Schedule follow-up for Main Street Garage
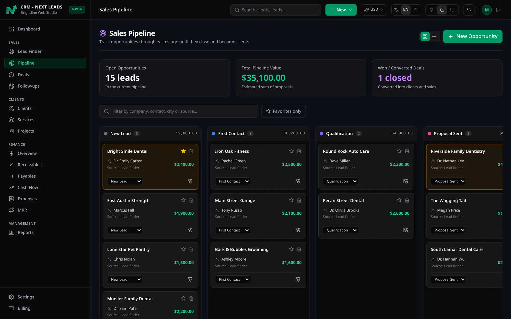The width and height of the screenshot is (511, 319). (298, 230)
